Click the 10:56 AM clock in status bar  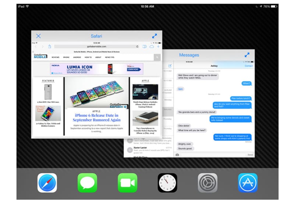point(147,7)
